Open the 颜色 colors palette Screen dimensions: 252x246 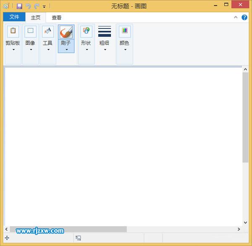pyautogui.click(x=124, y=38)
